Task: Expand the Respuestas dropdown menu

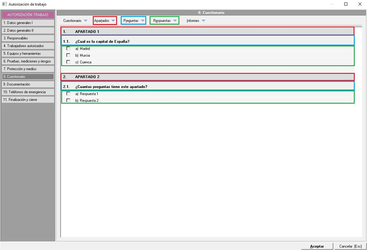Action: (164, 21)
